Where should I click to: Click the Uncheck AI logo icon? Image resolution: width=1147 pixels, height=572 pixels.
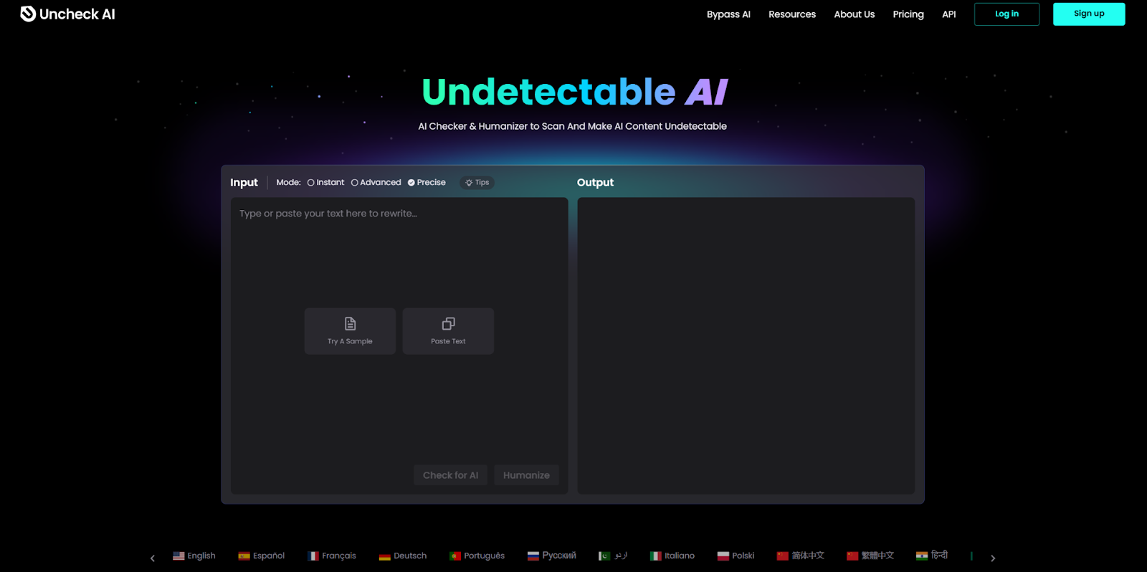28,14
